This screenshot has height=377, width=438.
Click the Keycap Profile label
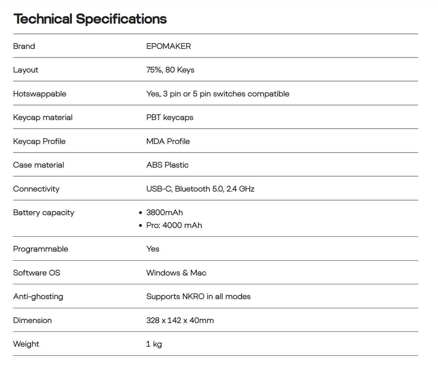[39, 141]
